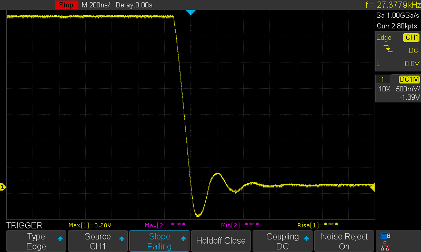Click the LAN network status icon
This screenshot has width=421, height=252.
[385, 245]
